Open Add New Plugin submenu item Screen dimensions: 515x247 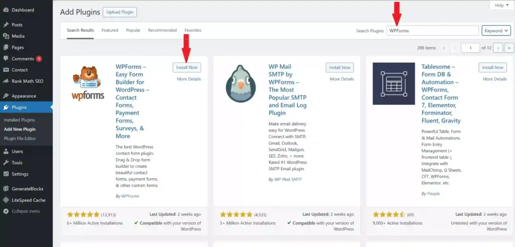(20, 129)
